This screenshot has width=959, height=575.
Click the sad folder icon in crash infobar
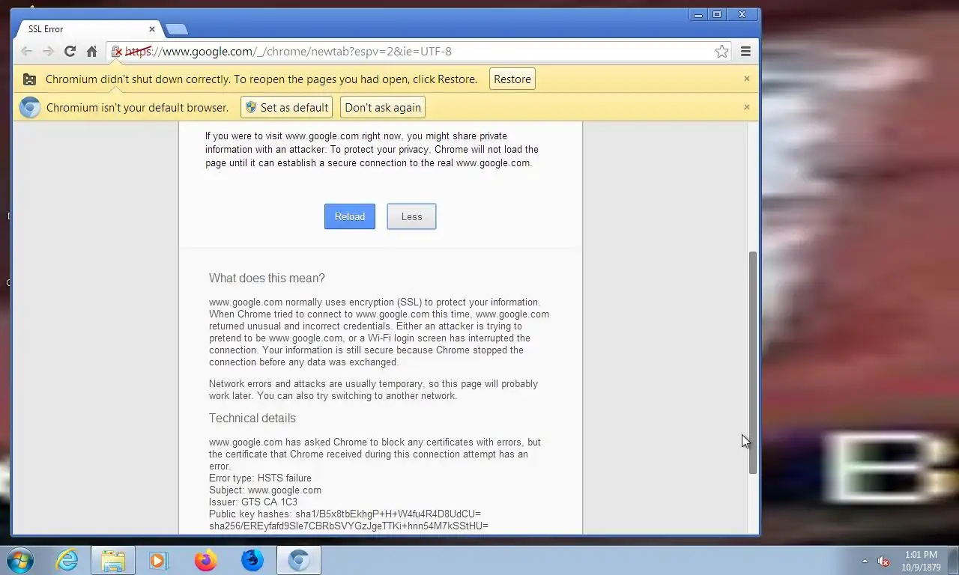[29, 79]
